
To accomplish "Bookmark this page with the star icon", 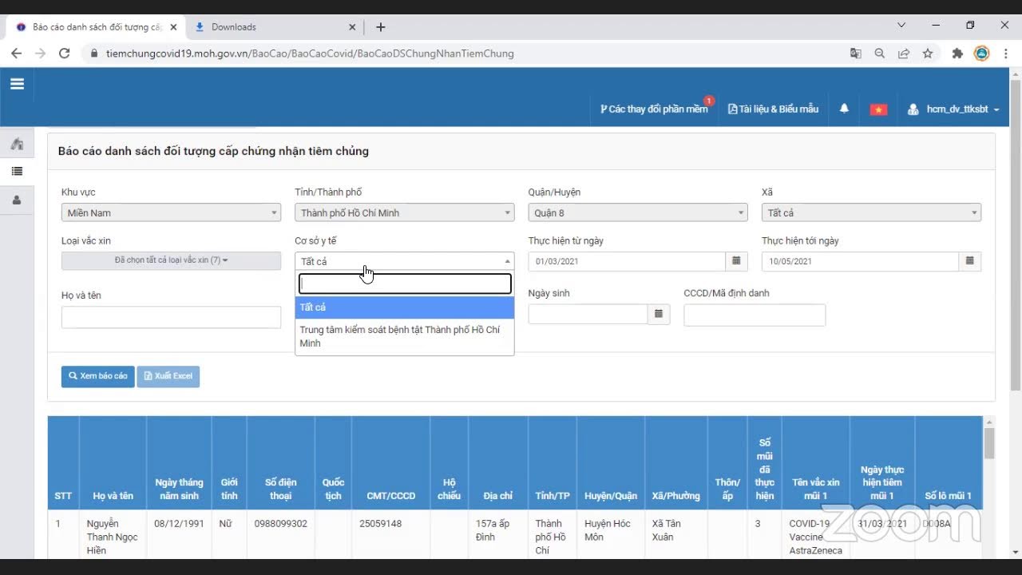I will [x=928, y=54].
